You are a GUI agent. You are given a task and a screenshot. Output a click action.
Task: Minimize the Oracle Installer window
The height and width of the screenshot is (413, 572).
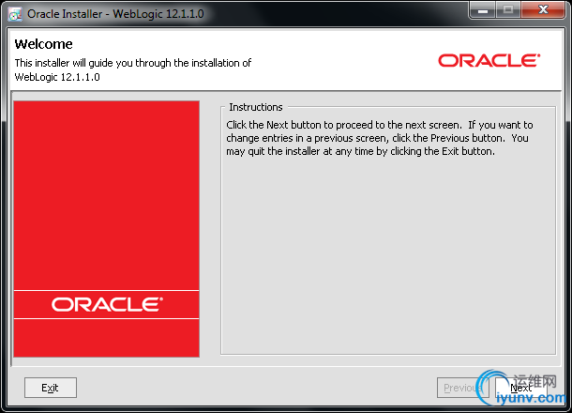coord(483,10)
